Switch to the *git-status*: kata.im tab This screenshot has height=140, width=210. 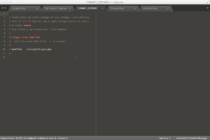[x=56, y=8]
